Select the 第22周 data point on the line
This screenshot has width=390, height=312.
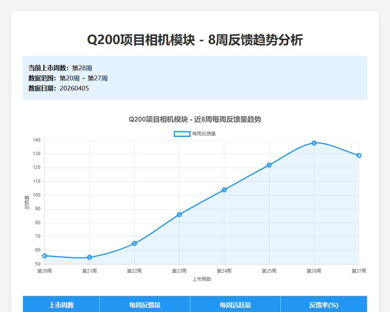tap(134, 243)
